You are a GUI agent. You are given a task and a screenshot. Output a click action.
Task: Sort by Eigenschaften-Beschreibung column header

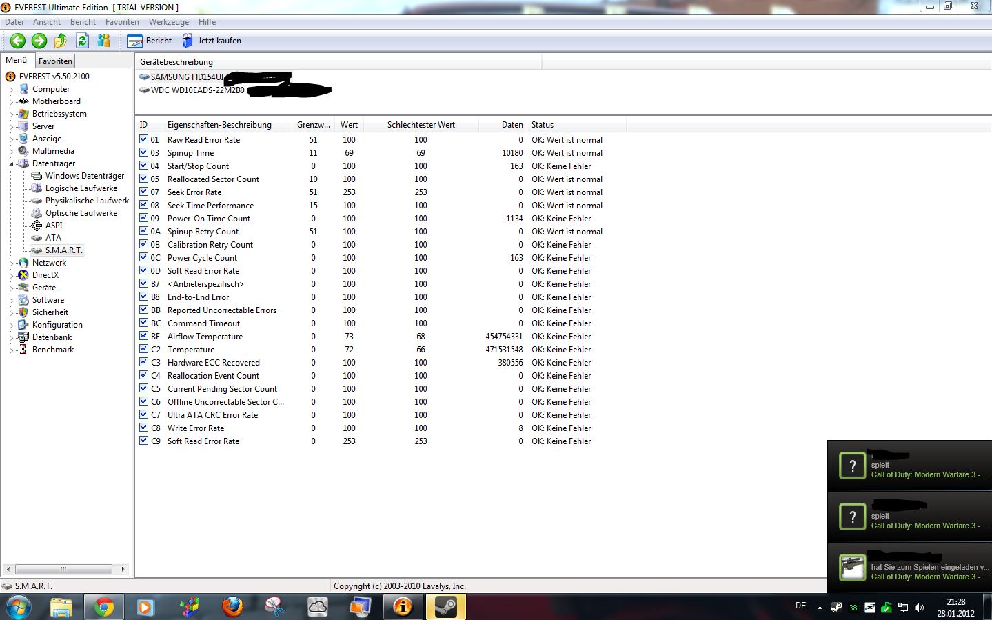[227, 125]
